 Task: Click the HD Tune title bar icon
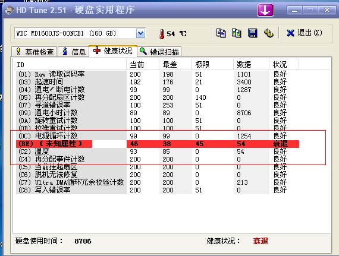click(10, 10)
